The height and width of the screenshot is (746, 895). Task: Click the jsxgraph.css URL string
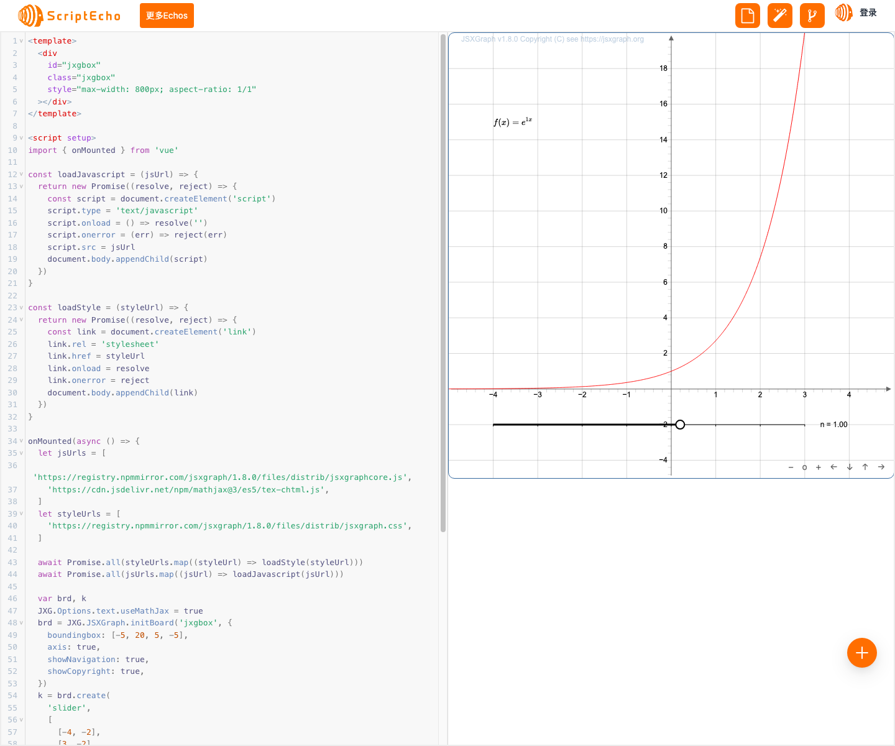click(x=227, y=526)
